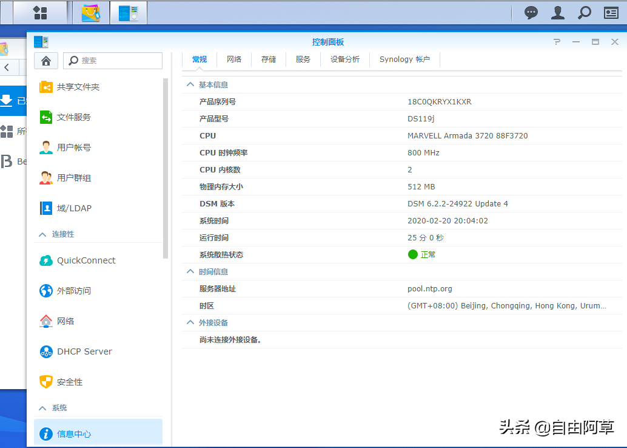Switch to the Network tab
Image resolution: width=627 pixels, height=448 pixels.
click(234, 59)
